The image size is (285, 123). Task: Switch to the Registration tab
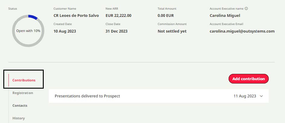[23, 93]
